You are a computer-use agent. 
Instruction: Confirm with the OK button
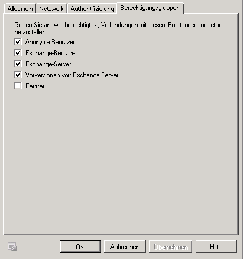coord(80,246)
